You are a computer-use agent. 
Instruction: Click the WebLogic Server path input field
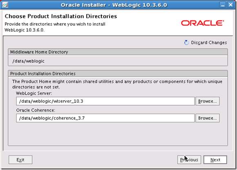(x=105, y=101)
